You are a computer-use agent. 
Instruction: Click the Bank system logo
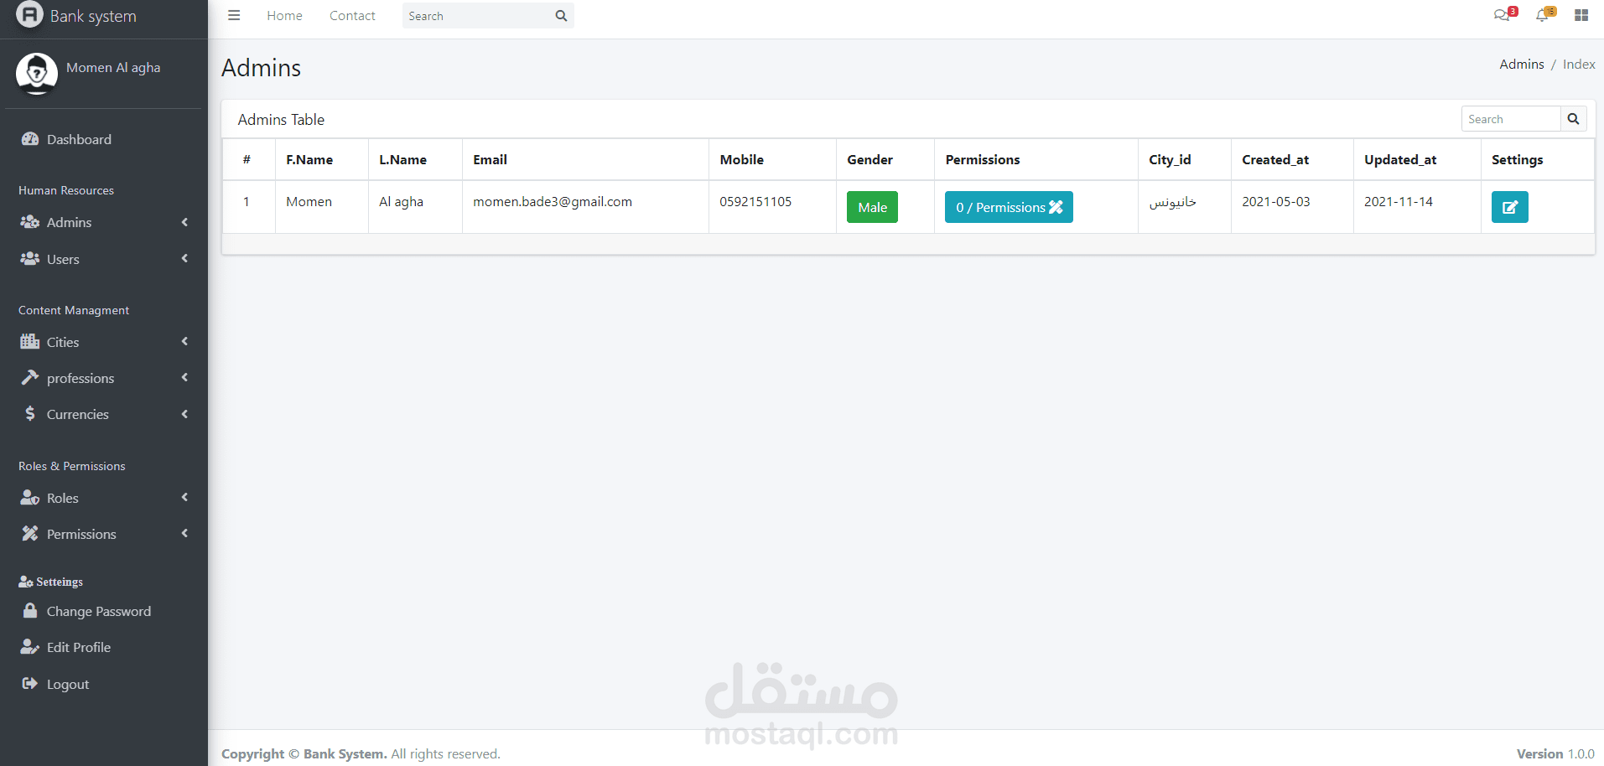29,14
